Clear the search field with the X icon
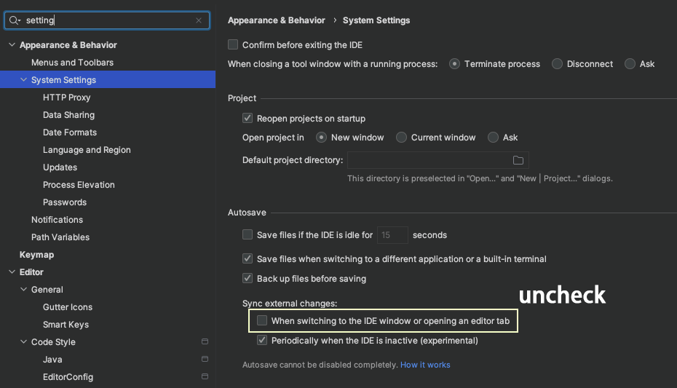Image resolution: width=677 pixels, height=388 pixels. coord(199,20)
